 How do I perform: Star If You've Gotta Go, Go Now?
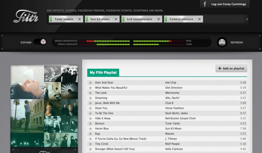point(90,139)
